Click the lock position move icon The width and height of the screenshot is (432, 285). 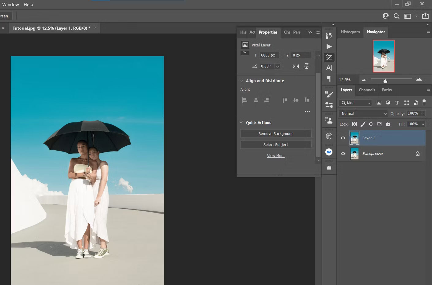click(x=371, y=124)
